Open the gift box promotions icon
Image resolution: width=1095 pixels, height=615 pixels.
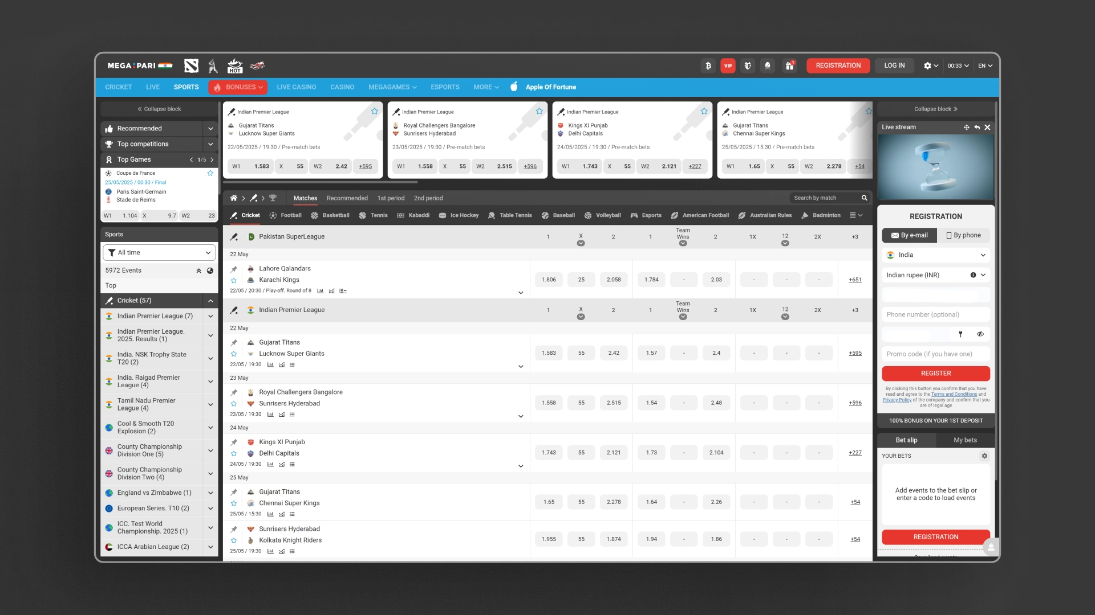tap(790, 65)
